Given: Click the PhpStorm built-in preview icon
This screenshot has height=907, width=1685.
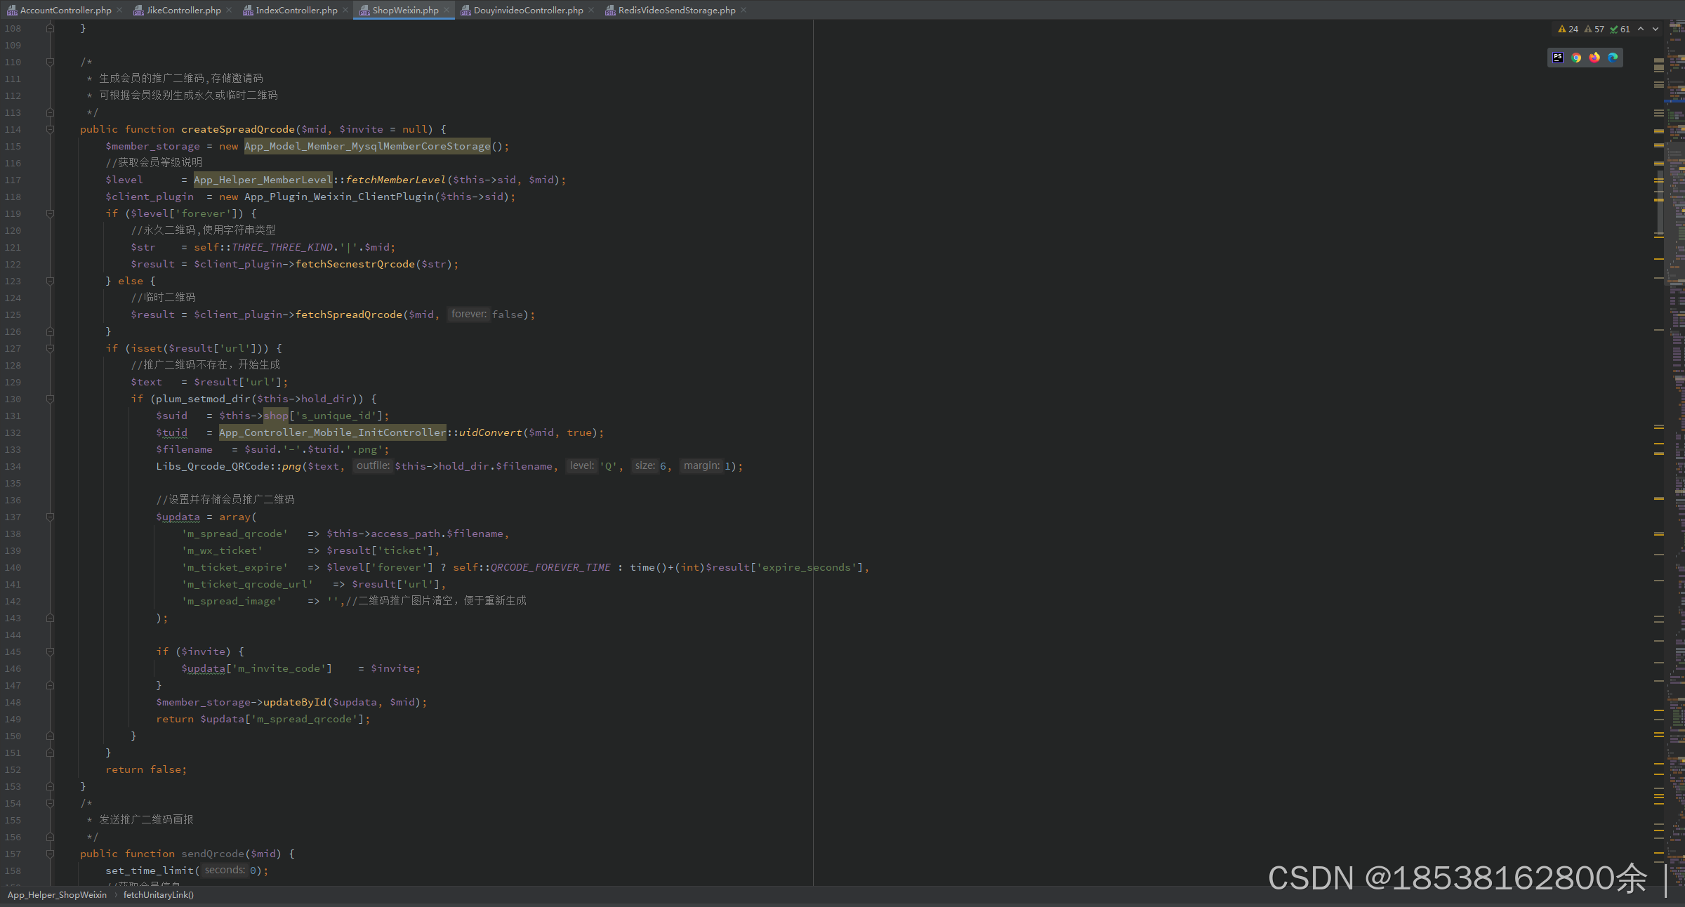Looking at the screenshot, I should point(1558,58).
